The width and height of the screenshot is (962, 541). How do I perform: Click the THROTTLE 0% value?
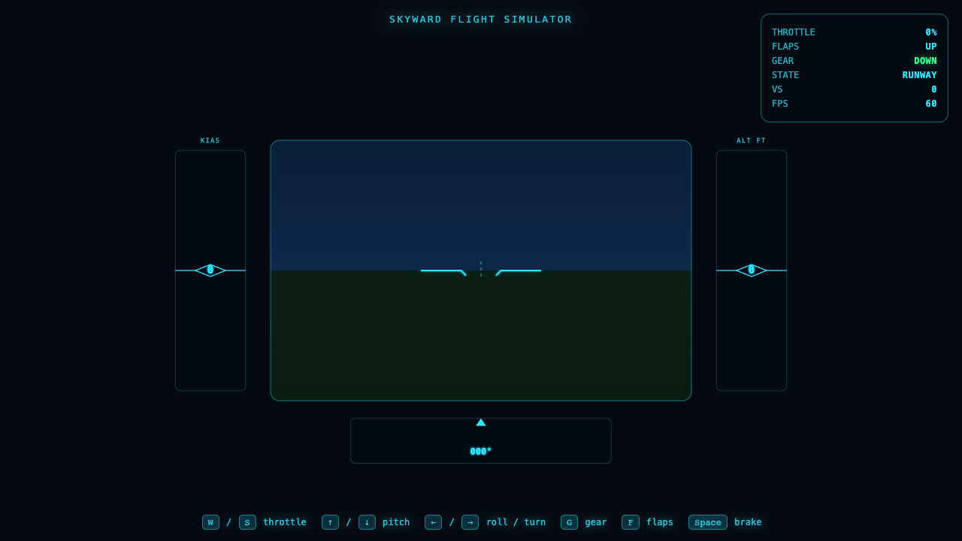(931, 32)
